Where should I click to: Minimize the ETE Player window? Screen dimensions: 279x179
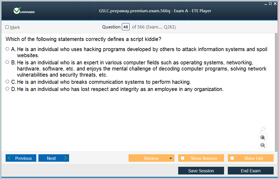pyautogui.click(x=266, y=4)
